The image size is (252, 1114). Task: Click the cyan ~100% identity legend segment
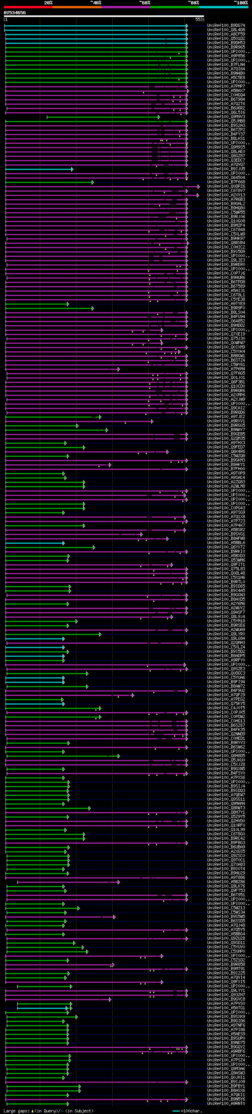pyautogui.click(x=224, y=7)
